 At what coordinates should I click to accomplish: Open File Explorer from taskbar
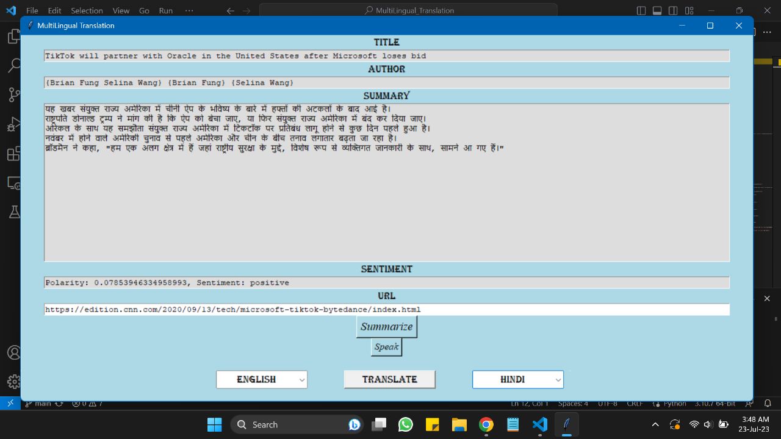pyautogui.click(x=459, y=424)
